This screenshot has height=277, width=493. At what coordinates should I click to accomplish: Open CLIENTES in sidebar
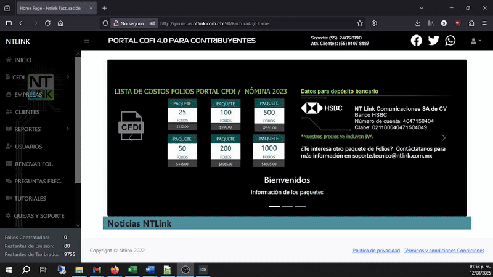[x=22, y=112]
